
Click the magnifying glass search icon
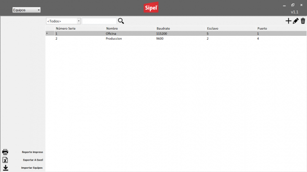pos(121,21)
